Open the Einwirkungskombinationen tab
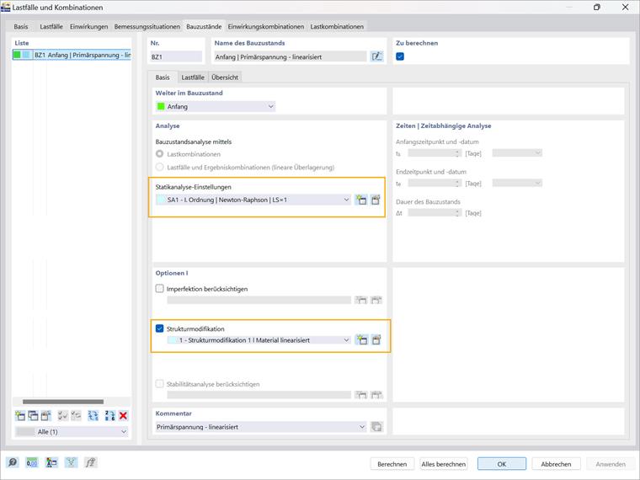Image resolution: width=640 pixels, height=480 pixels. [266, 27]
